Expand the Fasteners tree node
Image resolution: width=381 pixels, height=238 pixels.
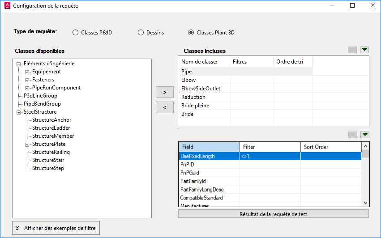pos(27,80)
